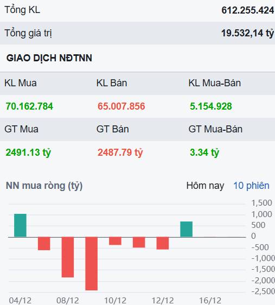This screenshot has width=275, height=305.
Task: Click the GT Mua-Bán column header
Action: pos(215,129)
